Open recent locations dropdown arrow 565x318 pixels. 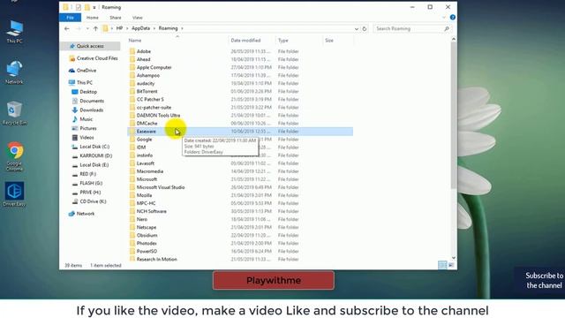click(87, 28)
